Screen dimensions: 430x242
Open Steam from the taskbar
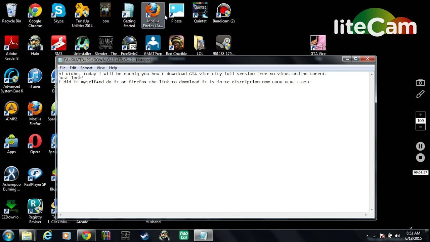pos(145,236)
